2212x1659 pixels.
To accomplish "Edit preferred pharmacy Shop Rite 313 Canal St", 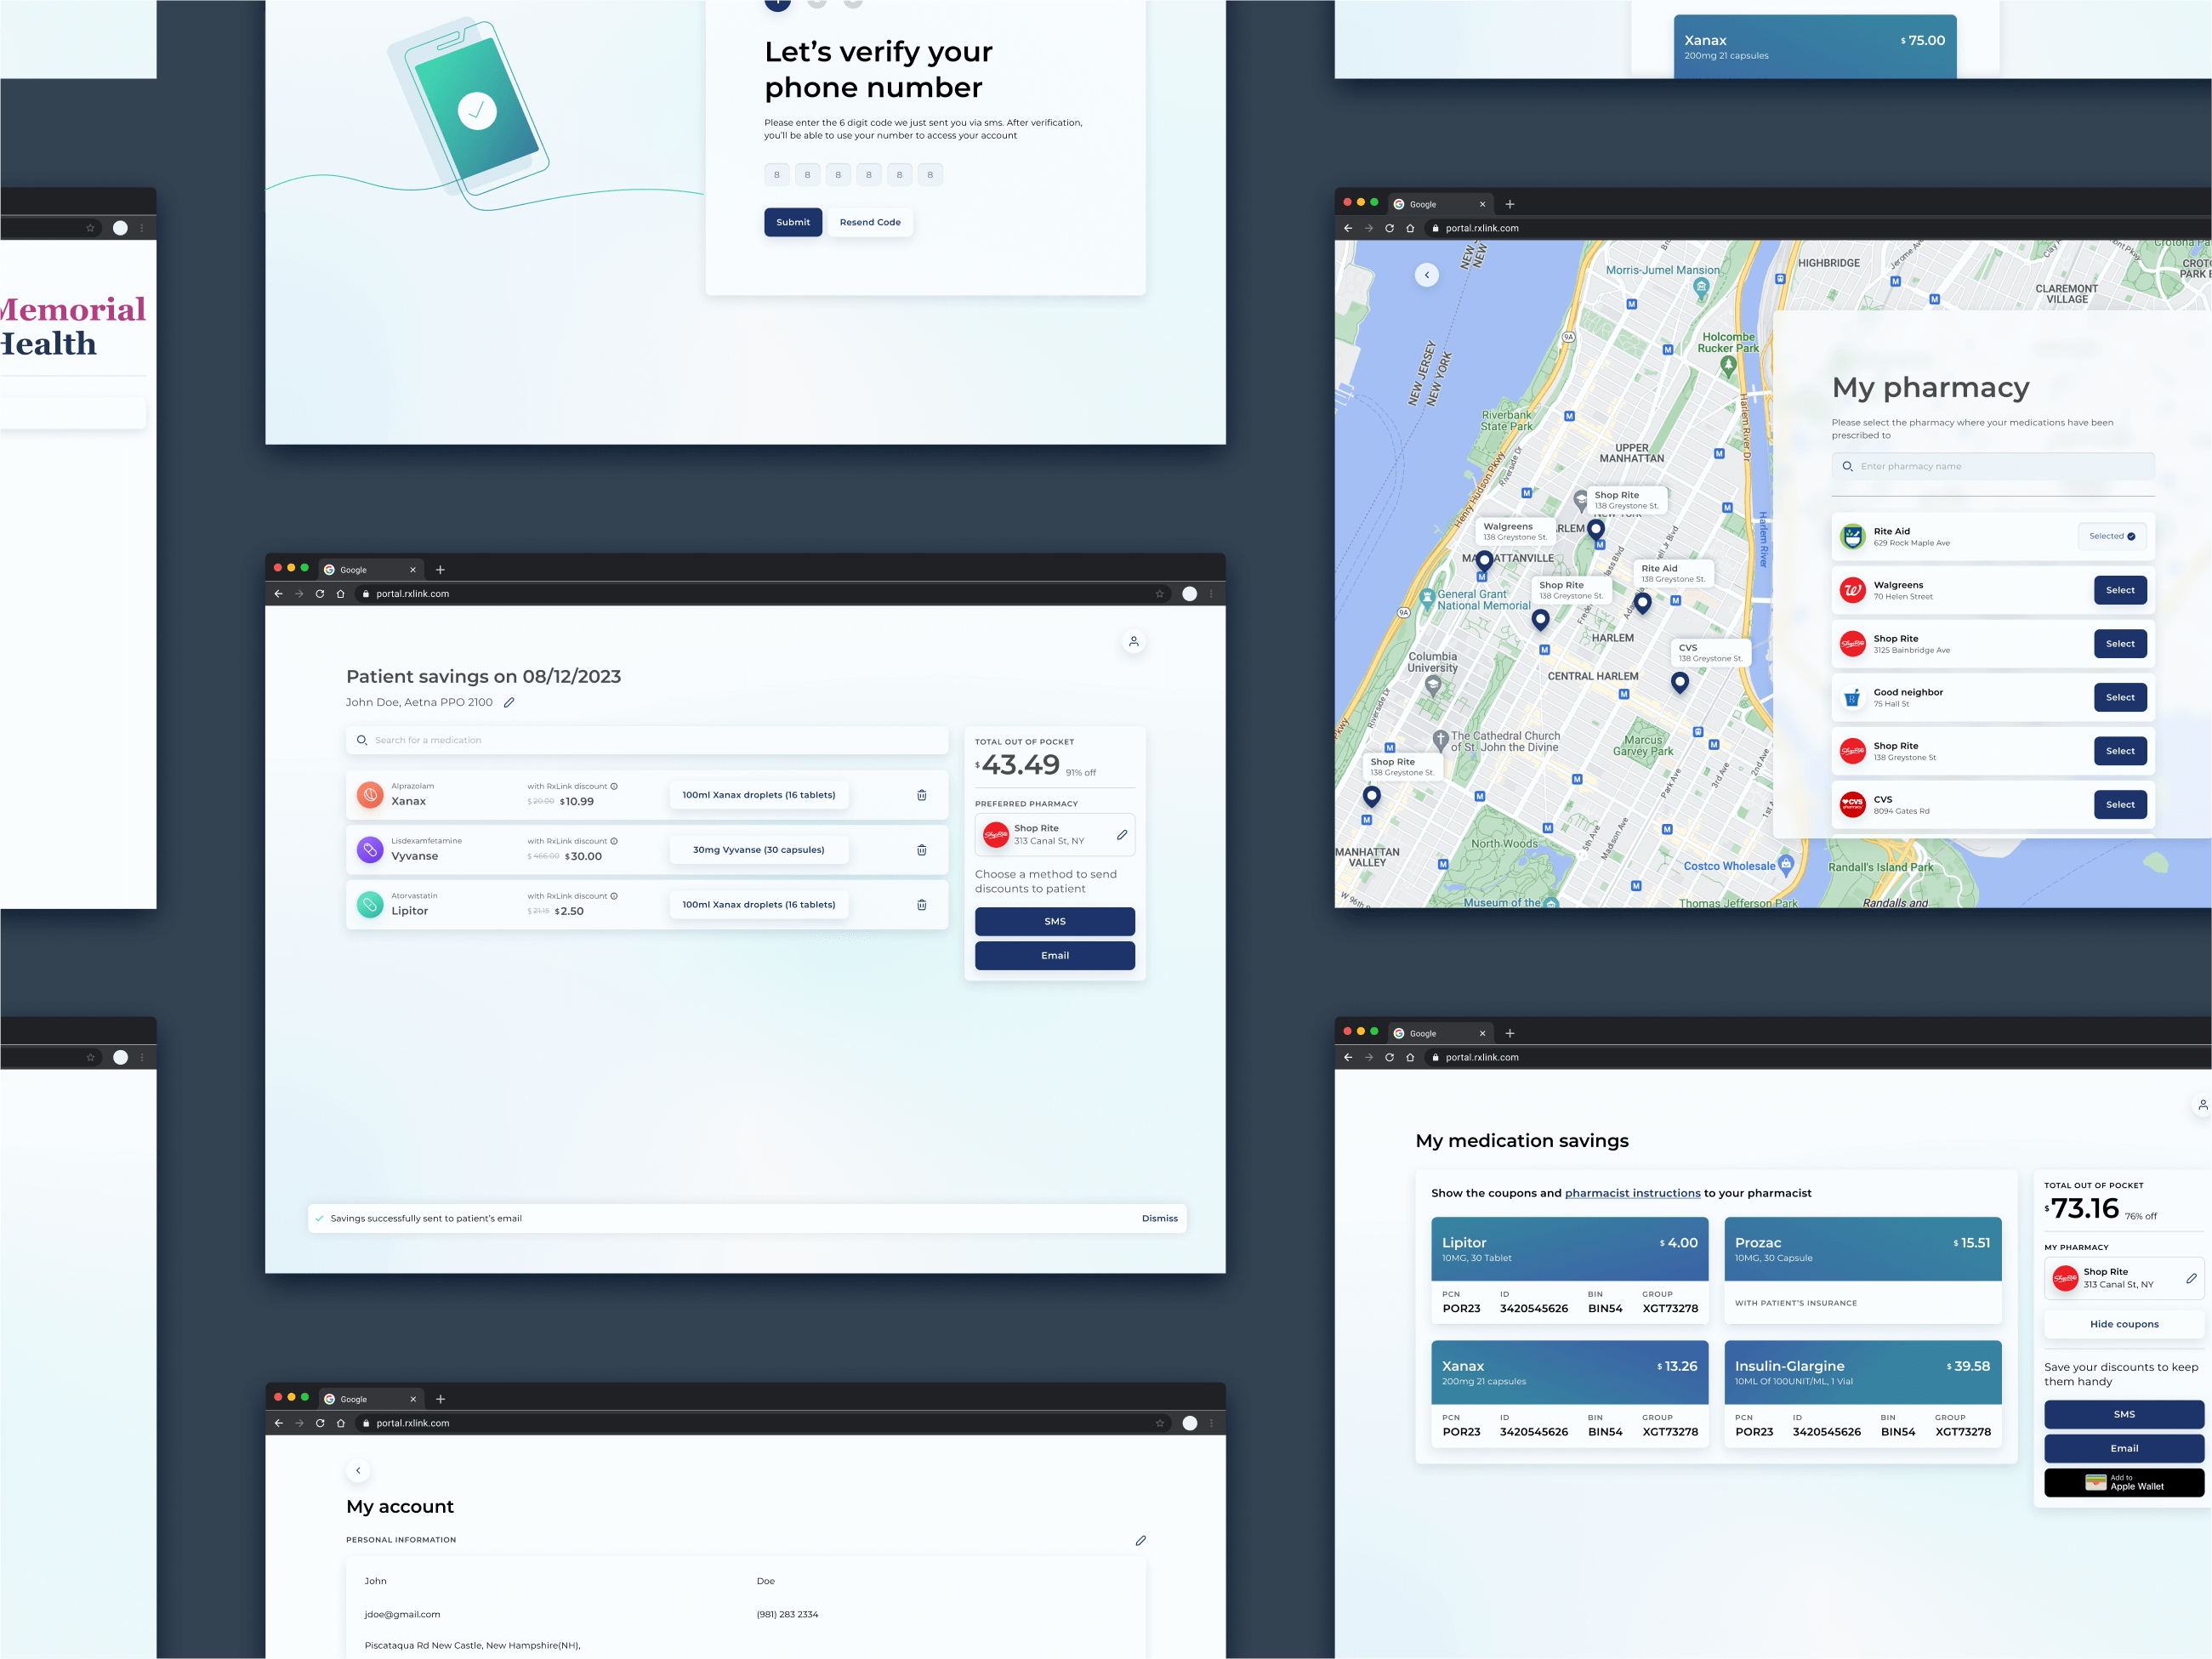I will (1122, 834).
